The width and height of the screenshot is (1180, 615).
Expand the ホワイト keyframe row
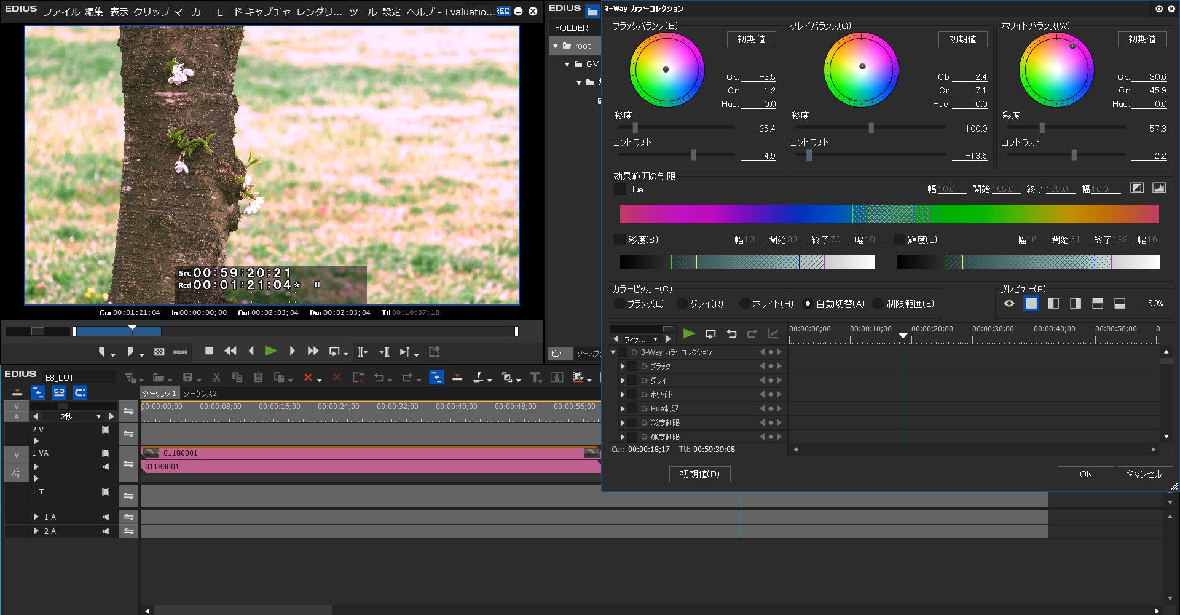coord(623,395)
